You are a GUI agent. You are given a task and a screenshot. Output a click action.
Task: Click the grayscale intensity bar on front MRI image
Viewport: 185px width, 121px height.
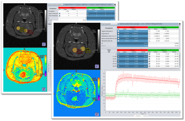point(99,41)
